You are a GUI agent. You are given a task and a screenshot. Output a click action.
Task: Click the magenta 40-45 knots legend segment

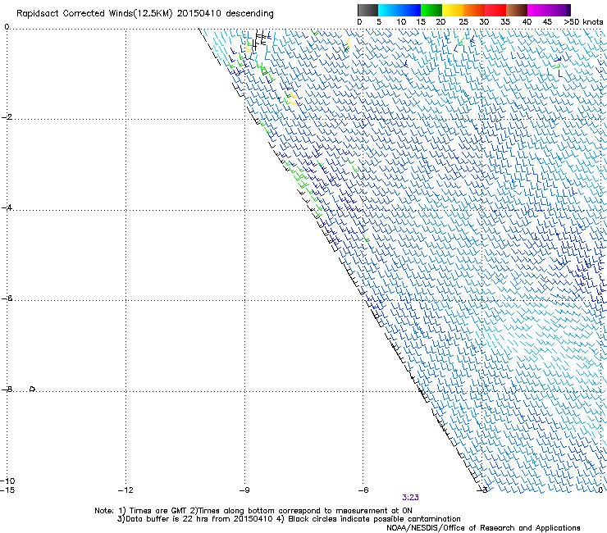coord(538,10)
